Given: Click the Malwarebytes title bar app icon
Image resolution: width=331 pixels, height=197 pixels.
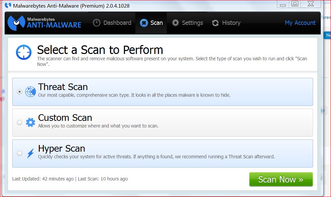Looking at the screenshot, I should 8,5.
